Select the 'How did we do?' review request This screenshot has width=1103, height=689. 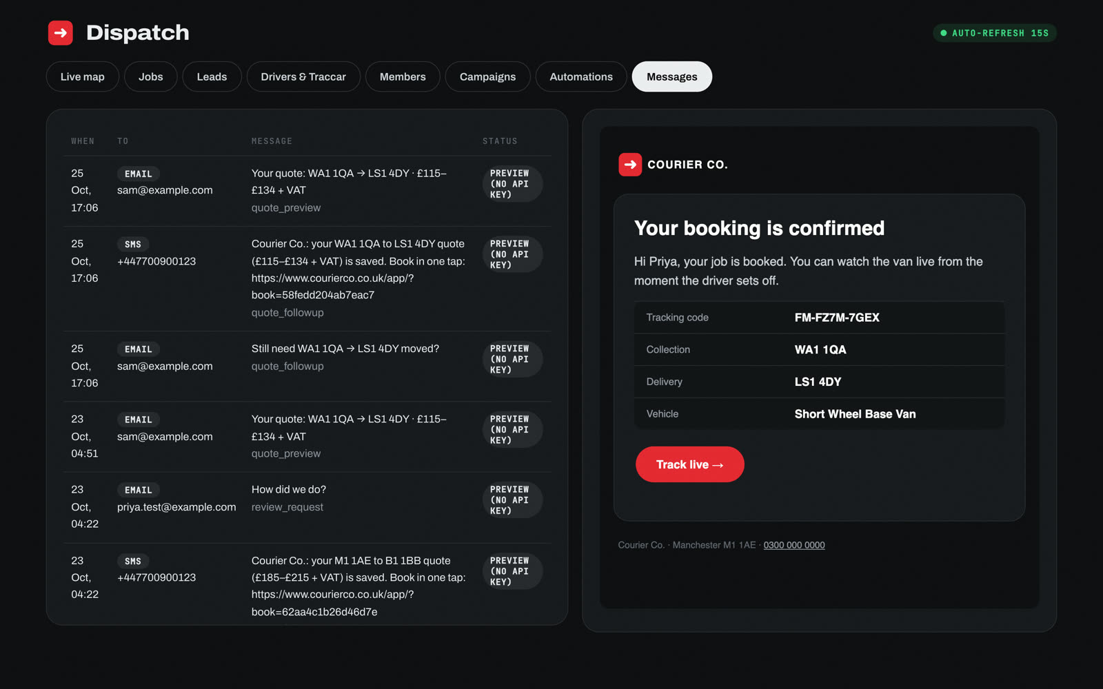coord(307,507)
